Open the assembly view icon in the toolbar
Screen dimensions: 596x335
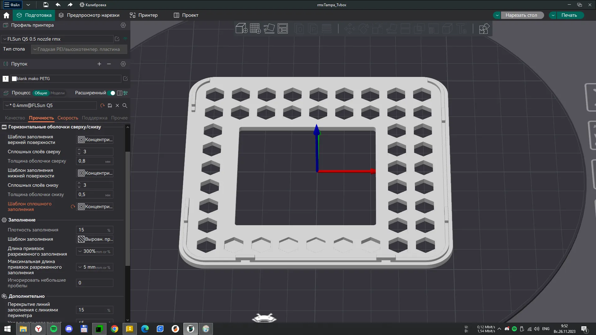484,29
